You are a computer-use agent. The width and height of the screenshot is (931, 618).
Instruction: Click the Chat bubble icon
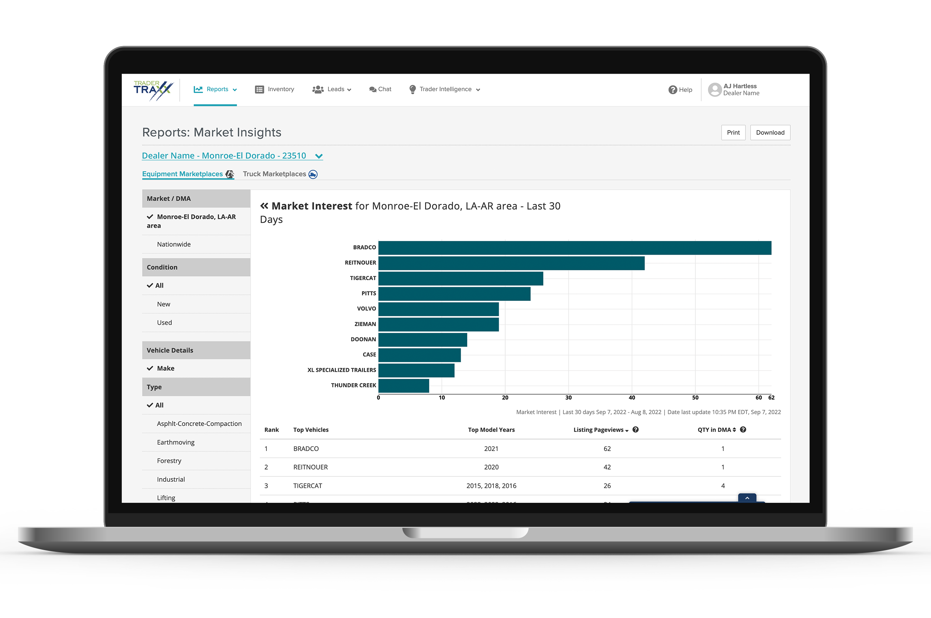[372, 89]
